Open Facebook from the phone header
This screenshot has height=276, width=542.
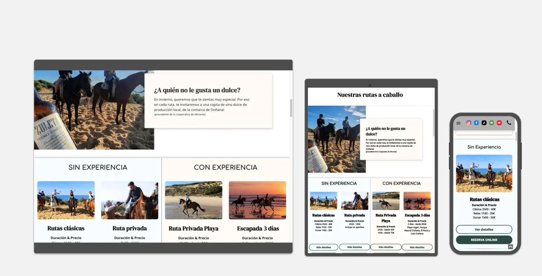coord(476,123)
